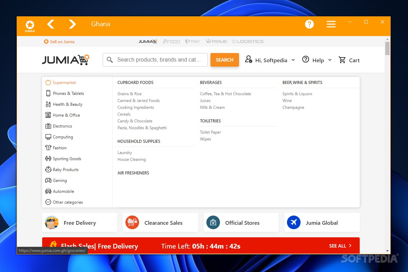Click the Jumia star logo in the title bar
Viewport: 408px width, 272px height.
pyautogui.click(x=30, y=26)
